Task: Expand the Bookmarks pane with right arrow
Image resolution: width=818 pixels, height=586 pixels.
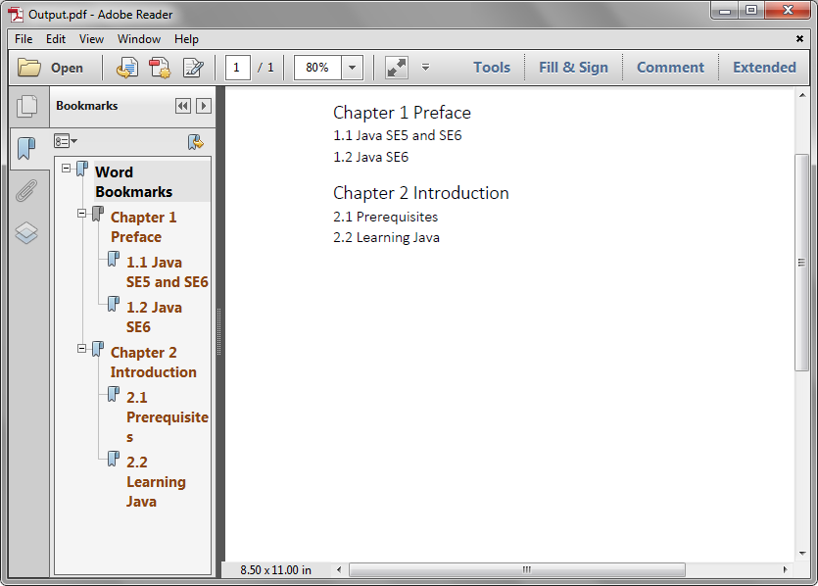Action: pos(204,106)
